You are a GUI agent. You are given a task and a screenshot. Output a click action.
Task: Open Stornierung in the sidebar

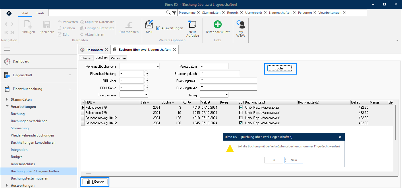20,128
